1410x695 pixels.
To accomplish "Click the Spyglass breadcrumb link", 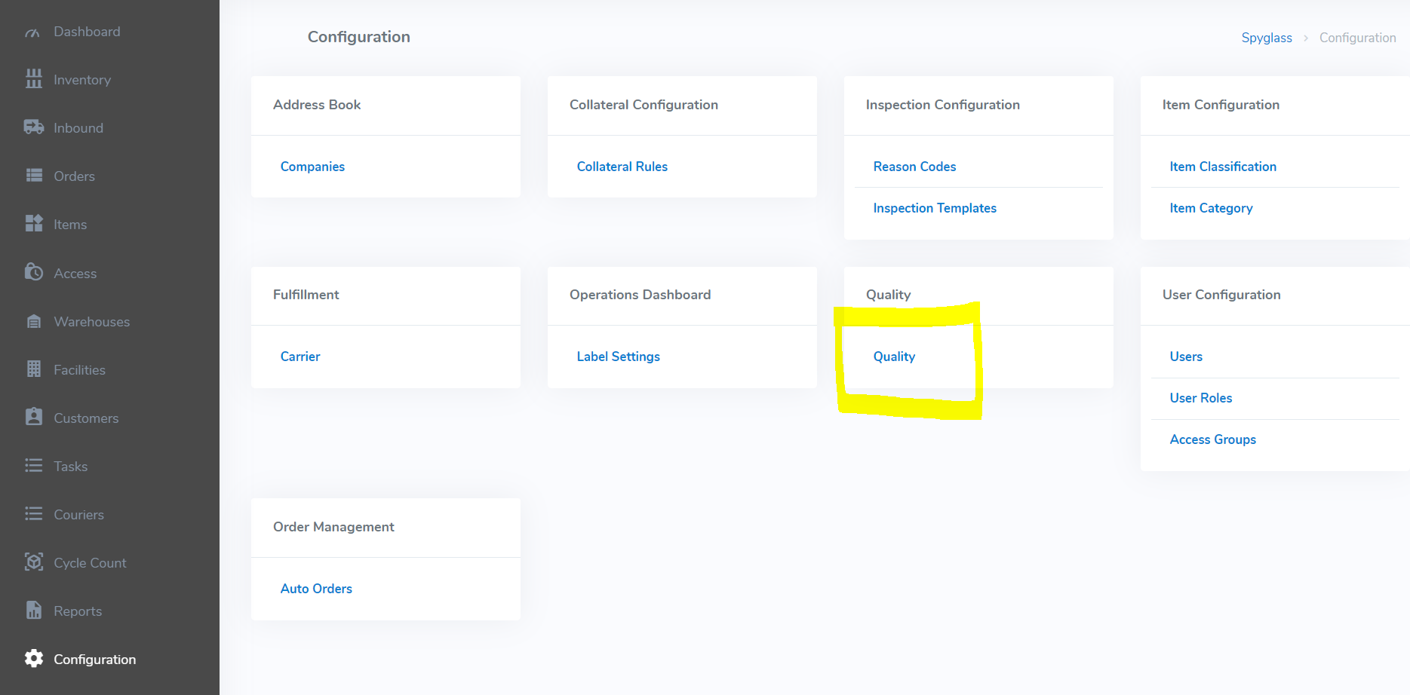I will click(x=1266, y=38).
